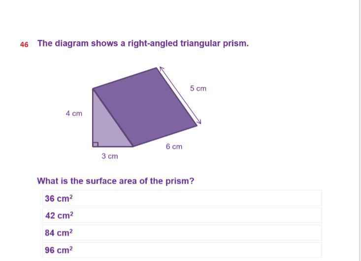Click the 4 cm height label

(74, 113)
